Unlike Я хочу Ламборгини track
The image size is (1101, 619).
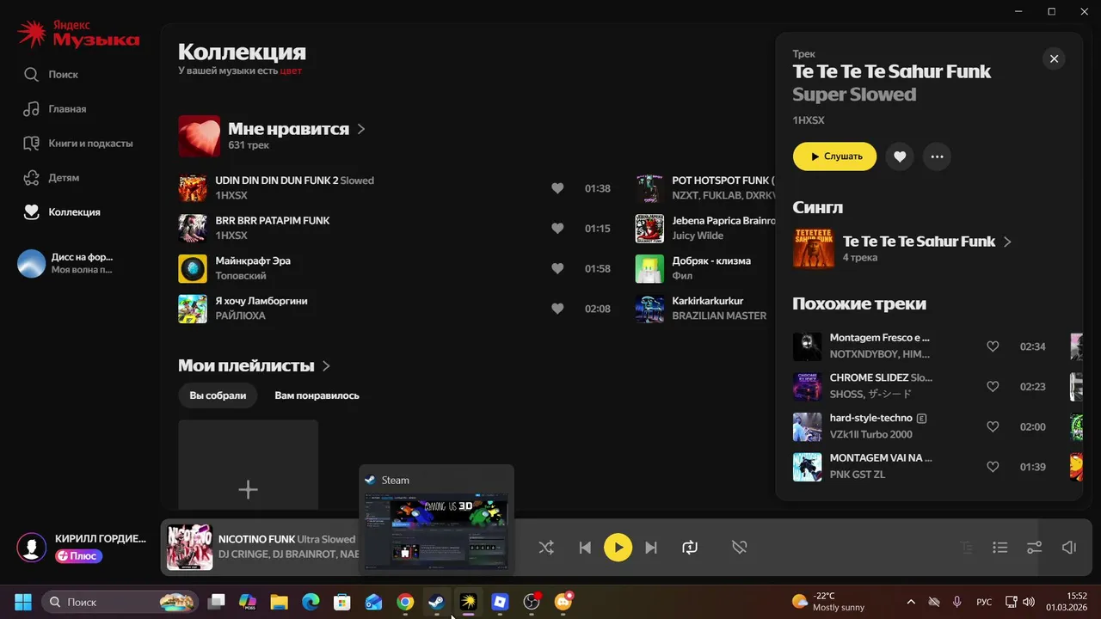[557, 309]
